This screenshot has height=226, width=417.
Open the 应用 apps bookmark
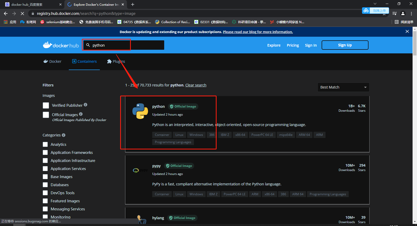(10, 22)
